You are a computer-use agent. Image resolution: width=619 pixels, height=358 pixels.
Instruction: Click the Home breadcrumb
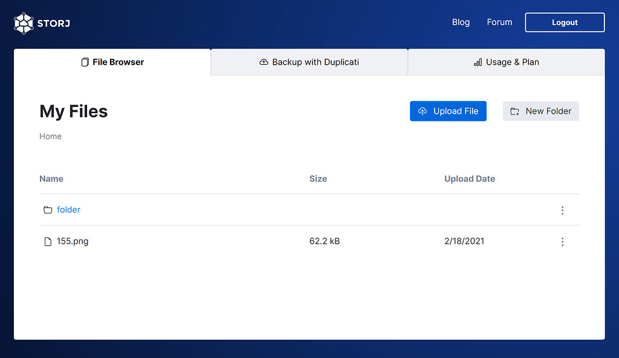point(51,136)
